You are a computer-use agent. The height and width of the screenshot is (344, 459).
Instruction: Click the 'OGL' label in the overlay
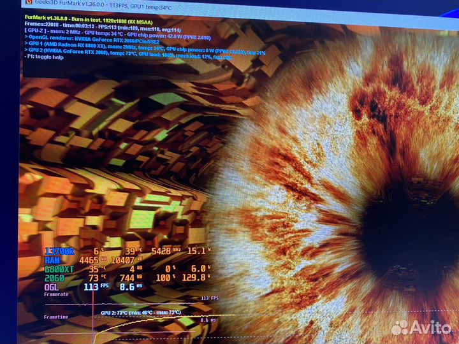click(x=52, y=287)
